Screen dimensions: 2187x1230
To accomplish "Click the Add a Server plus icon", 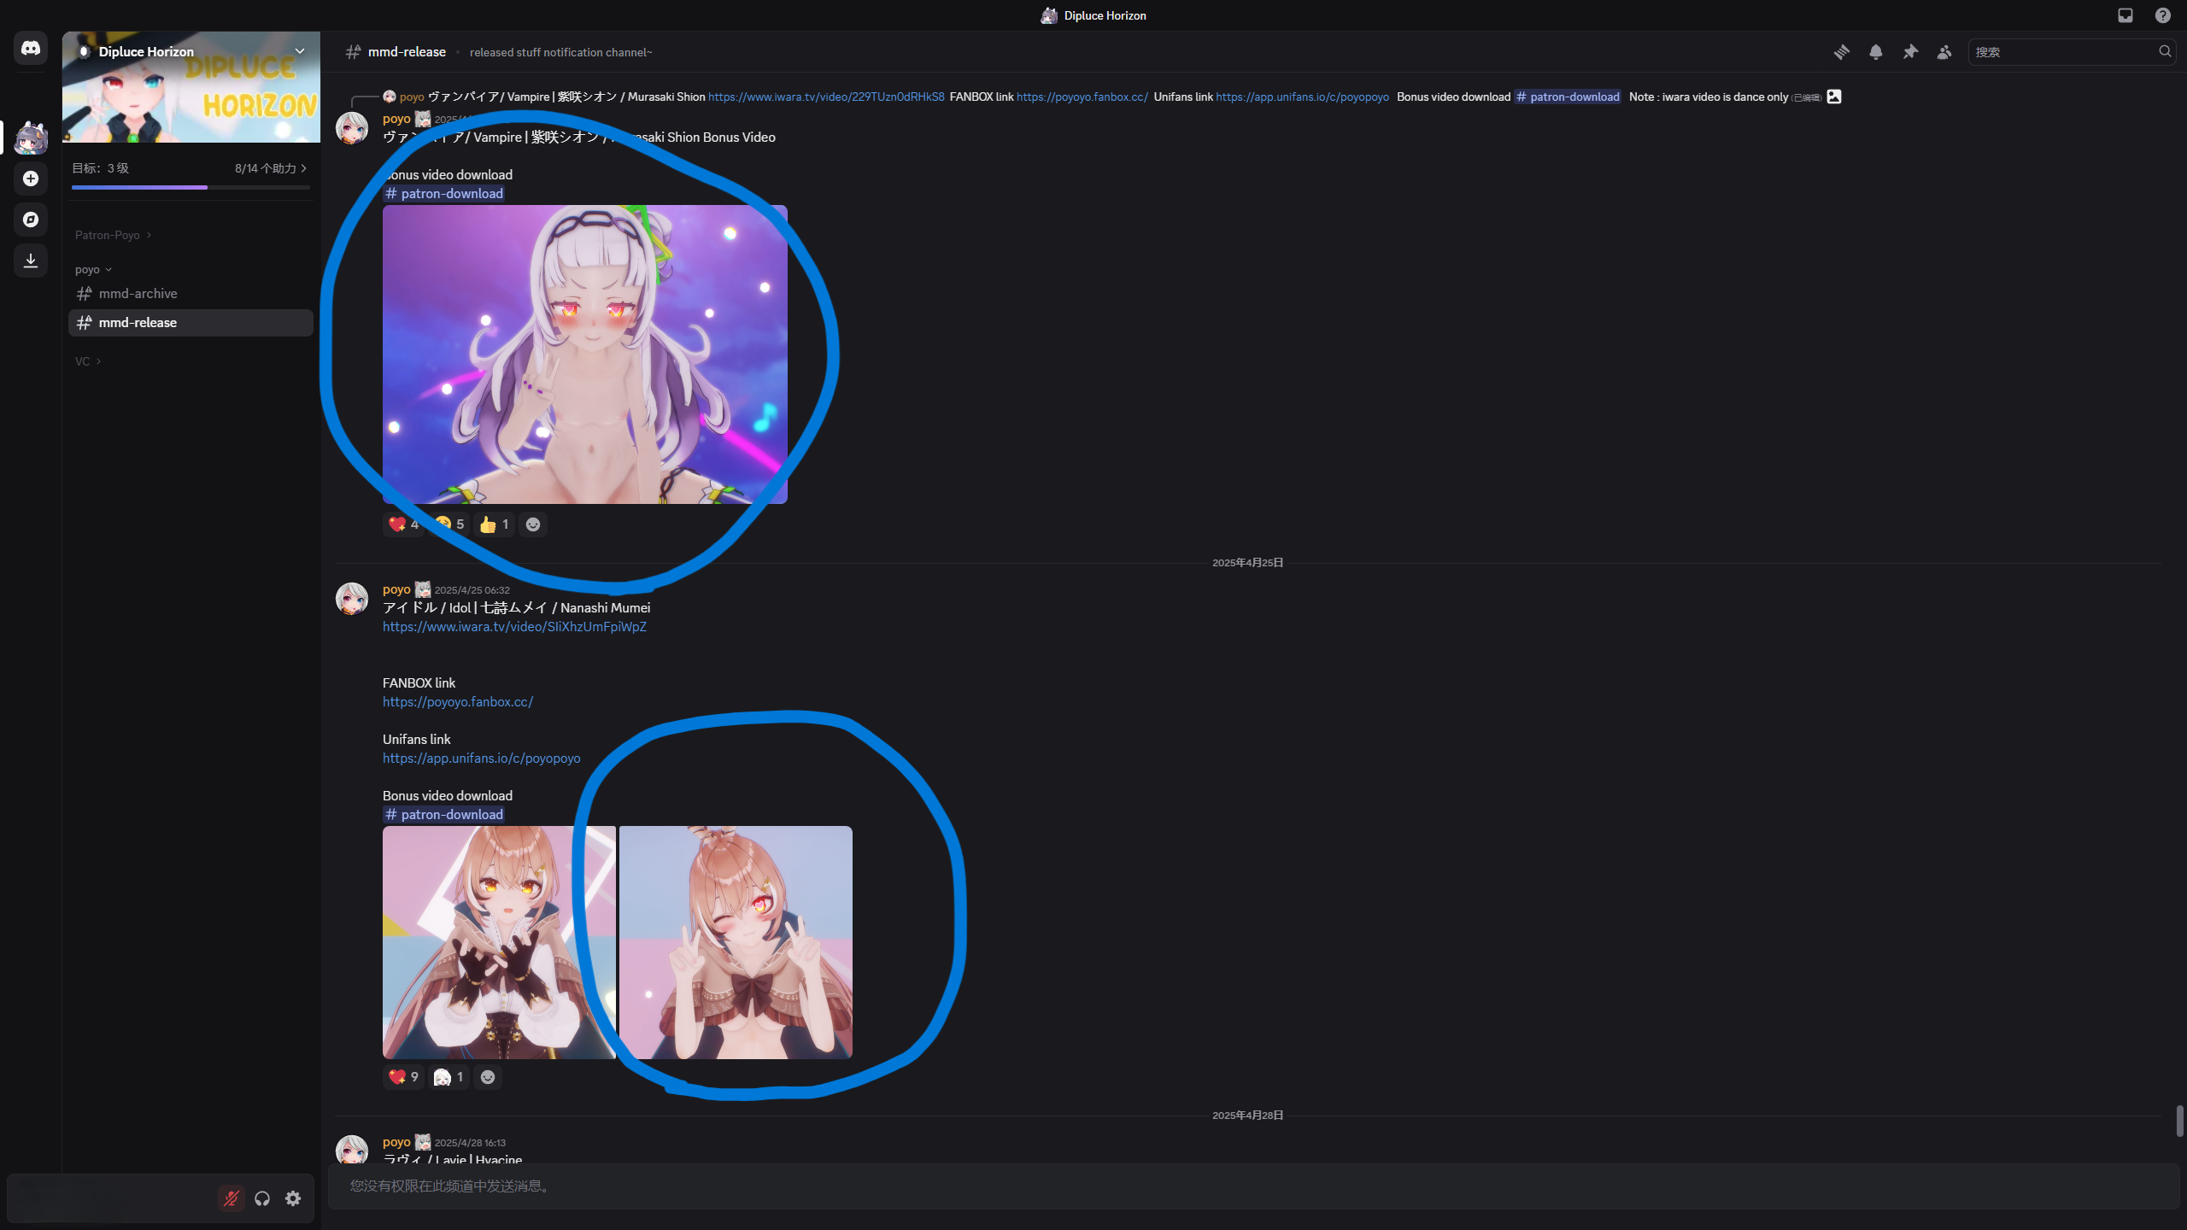I will tap(31, 179).
